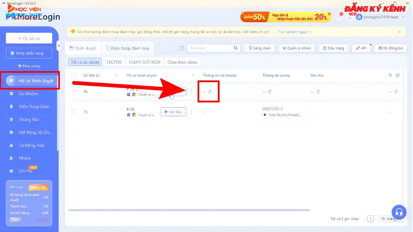The height and width of the screenshot is (232, 413).
Task: Check the select-all checkbox in table header
Action: click(74, 75)
